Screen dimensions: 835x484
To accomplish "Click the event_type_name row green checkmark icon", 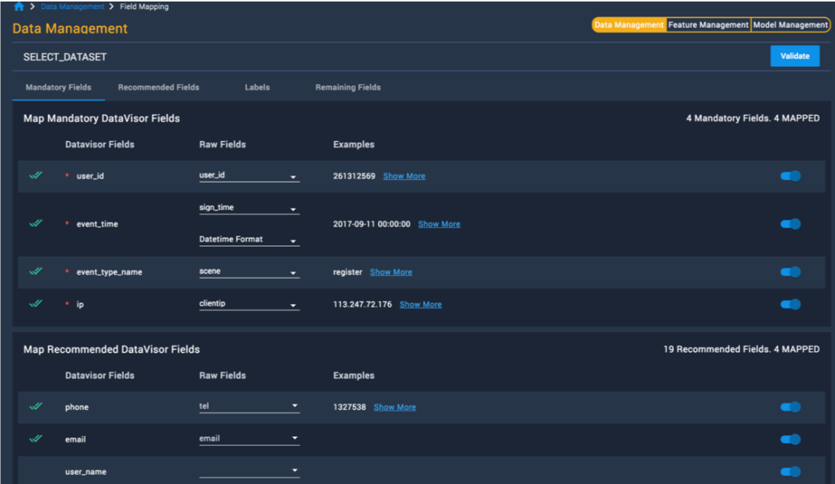I will [36, 271].
